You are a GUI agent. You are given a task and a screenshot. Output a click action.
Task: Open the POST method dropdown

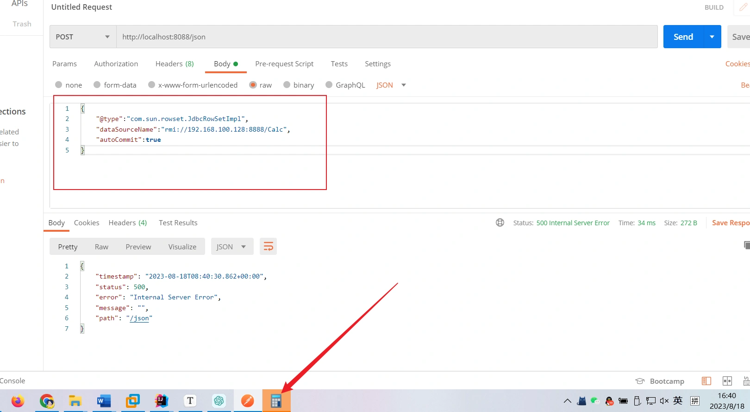click(x=82, y=37)
